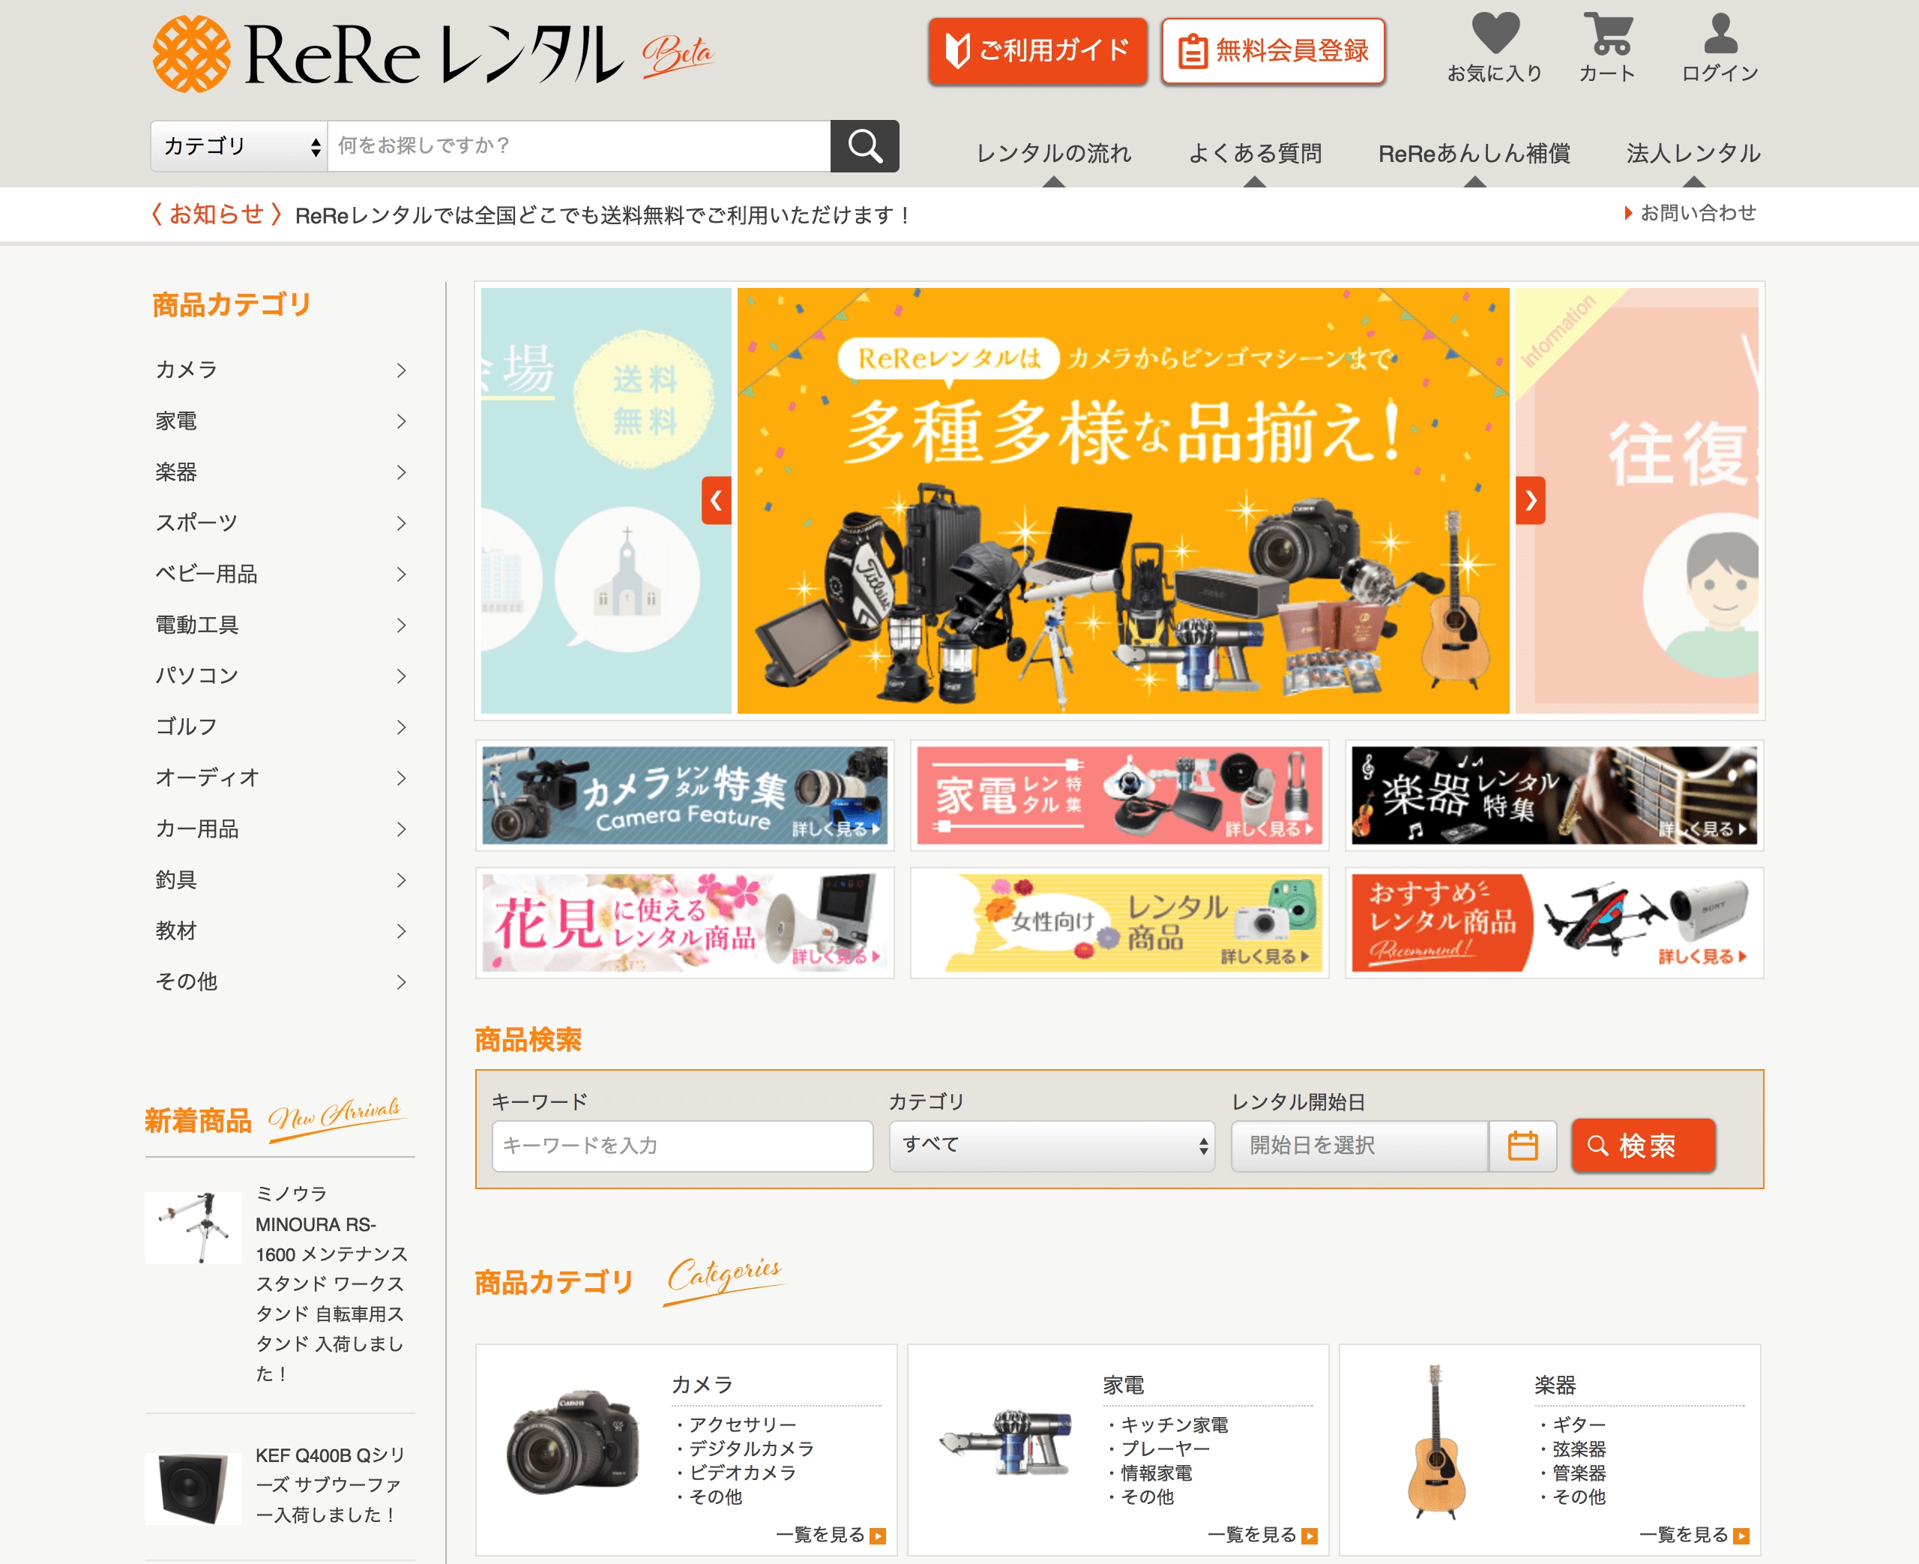The image size is (1919, 1564).
Task: Open the カテゴリ dropdown in header search
Action: (x=240, y=146)
